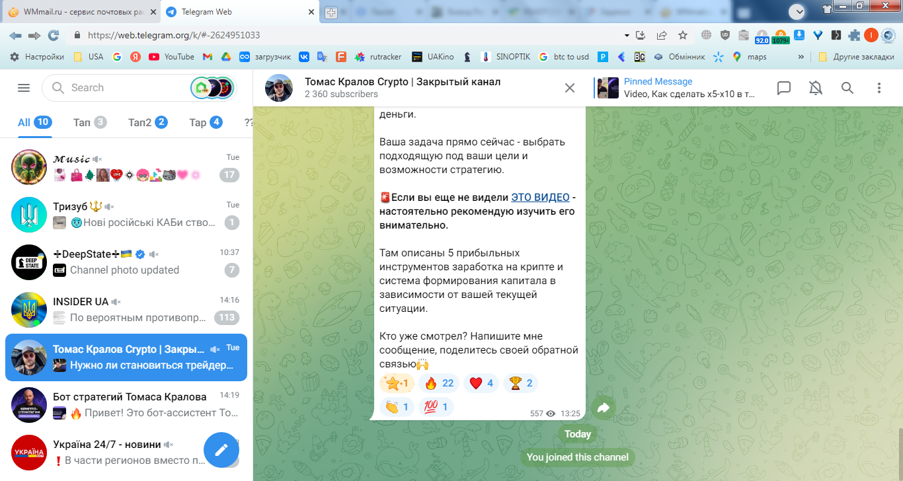Open the browser profile avatar
903x481 pixels.
point(871,35)
